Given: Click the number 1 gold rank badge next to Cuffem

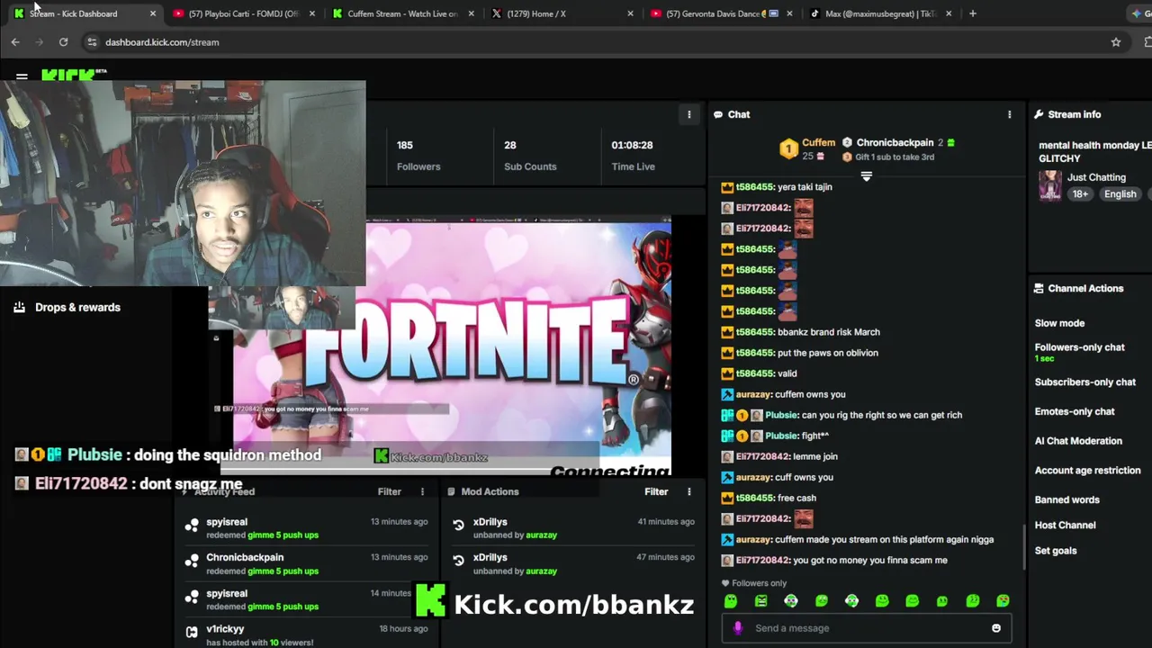Looking at the screenshot, I should (x=788, y=149).
